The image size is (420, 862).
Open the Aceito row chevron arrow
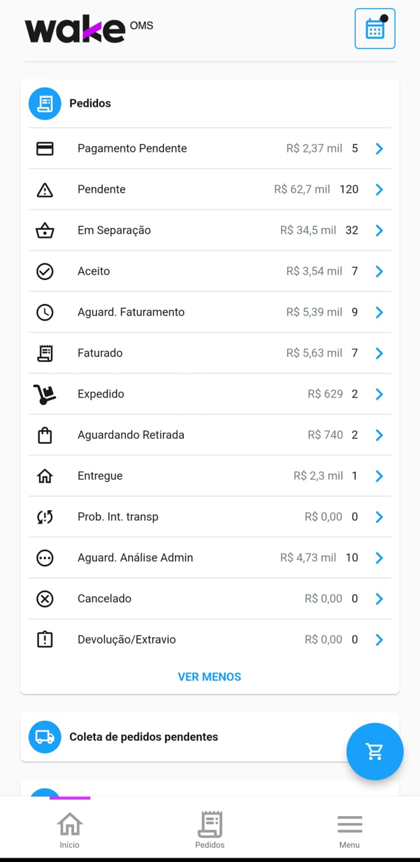click(x=379, y=272)
